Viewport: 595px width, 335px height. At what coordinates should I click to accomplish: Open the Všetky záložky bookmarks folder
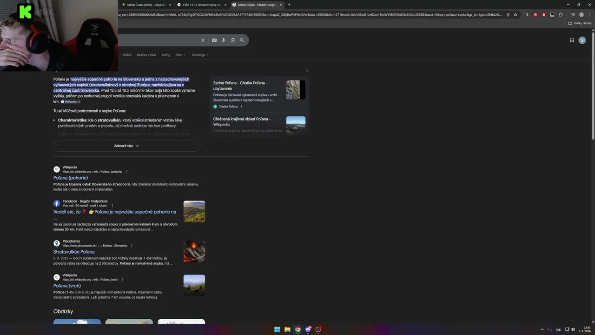coord(580,23)
